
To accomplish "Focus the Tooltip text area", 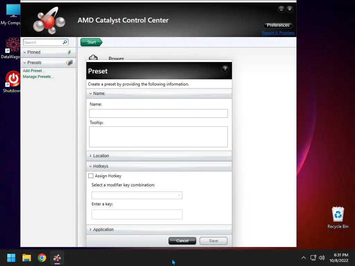I will point(158,137).
